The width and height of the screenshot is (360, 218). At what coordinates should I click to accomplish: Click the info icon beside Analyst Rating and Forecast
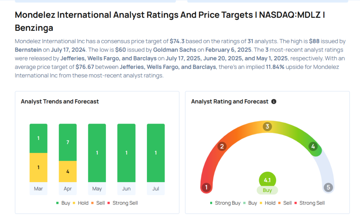click(x=274, y=101)
